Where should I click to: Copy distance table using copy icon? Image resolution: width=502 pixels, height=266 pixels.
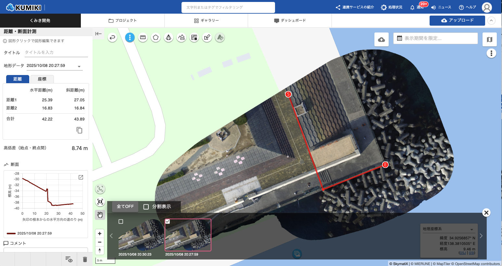[x=79, y=130]
